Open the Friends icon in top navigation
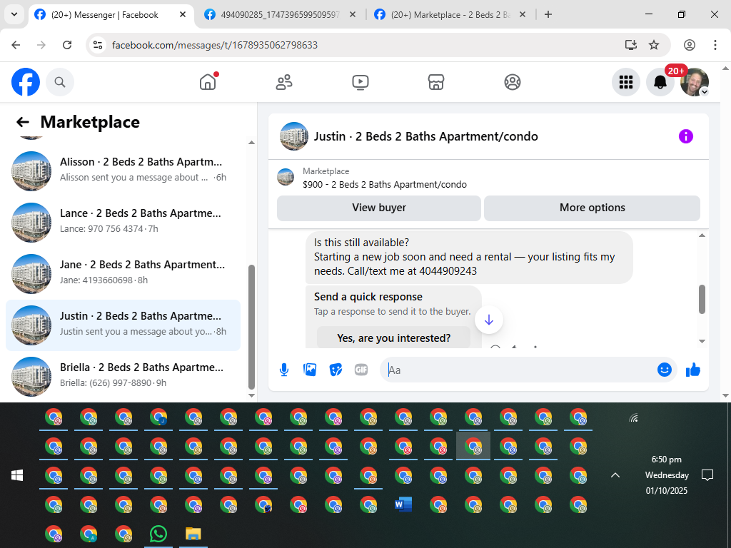 pyautogui.click(x=284, y=82)
